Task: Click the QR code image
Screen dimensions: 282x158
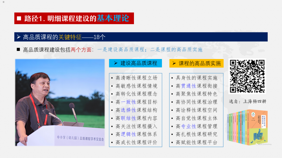Action: tap(248, 76)
